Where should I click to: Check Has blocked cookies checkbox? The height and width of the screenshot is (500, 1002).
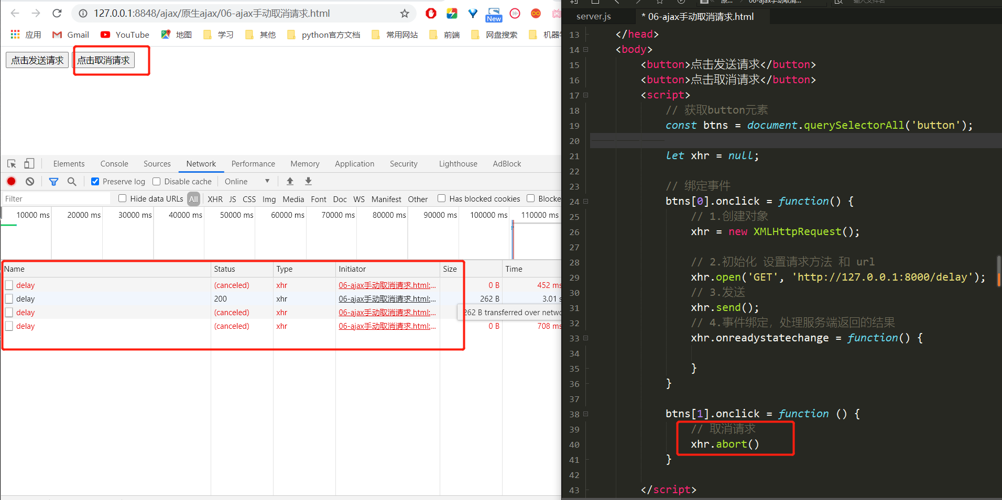[441, 198]
